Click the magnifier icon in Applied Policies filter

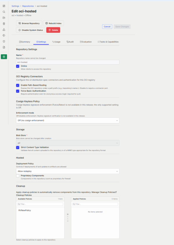(x=74, y=204)
